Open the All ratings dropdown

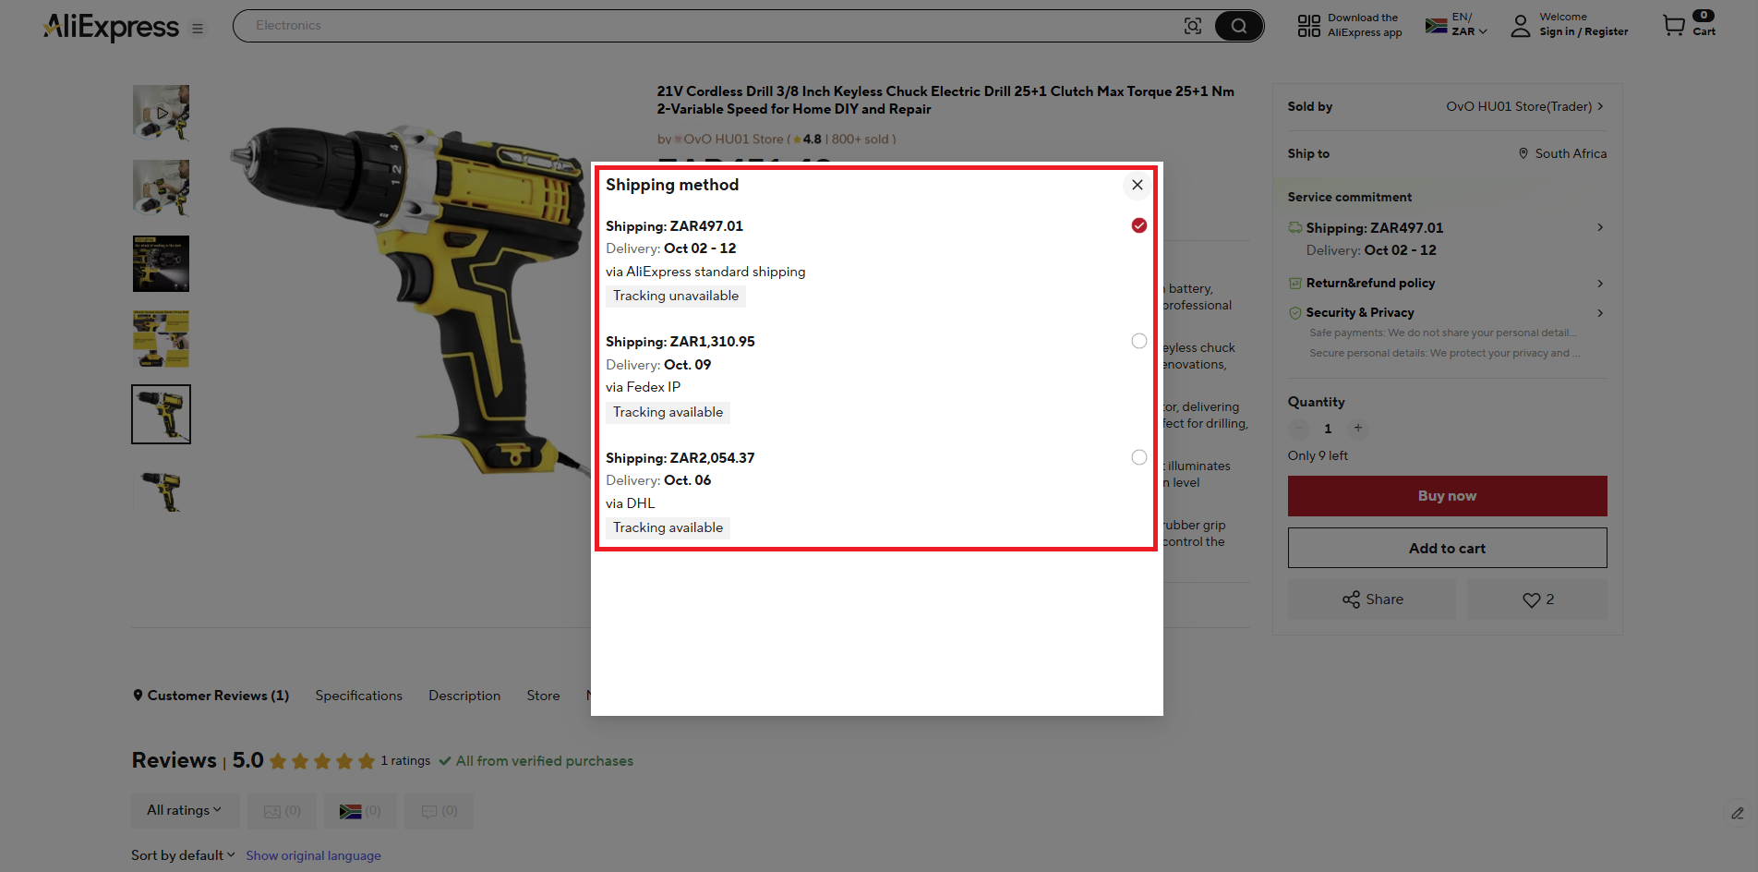pyautogui.click(x=185, y=810)
